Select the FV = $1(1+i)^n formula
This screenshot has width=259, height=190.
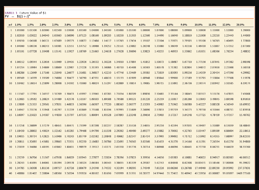[x=18, y=16]
